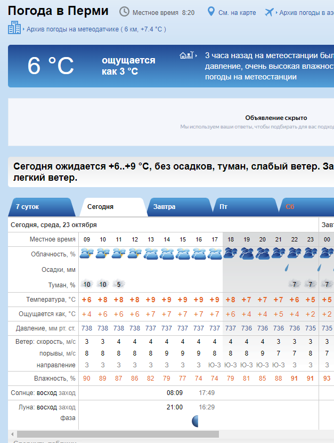This screenshot has height=443, width=334.
Task: Click Местное время 8:20 text
Action: click(164, 13)
